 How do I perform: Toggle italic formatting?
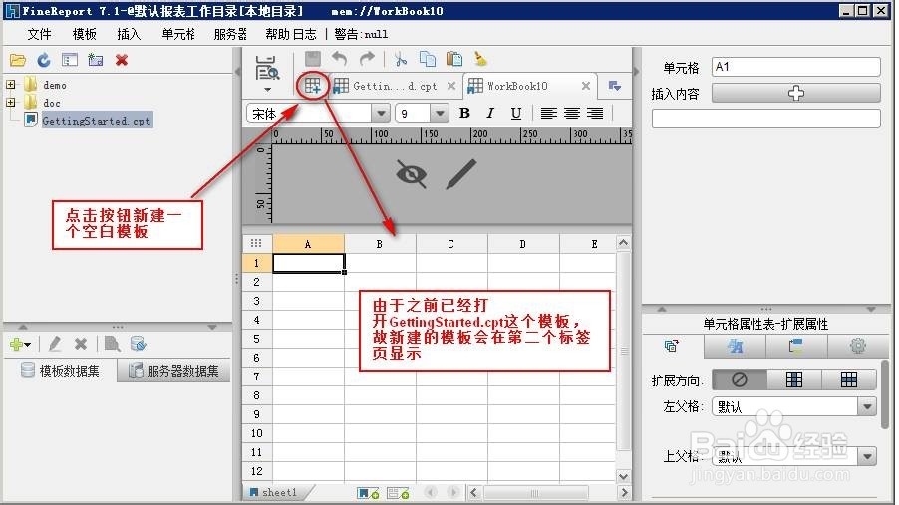pyautogui.click(x=490, y=113)
